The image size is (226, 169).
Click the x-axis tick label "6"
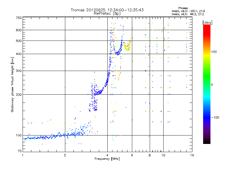point(132,155)
